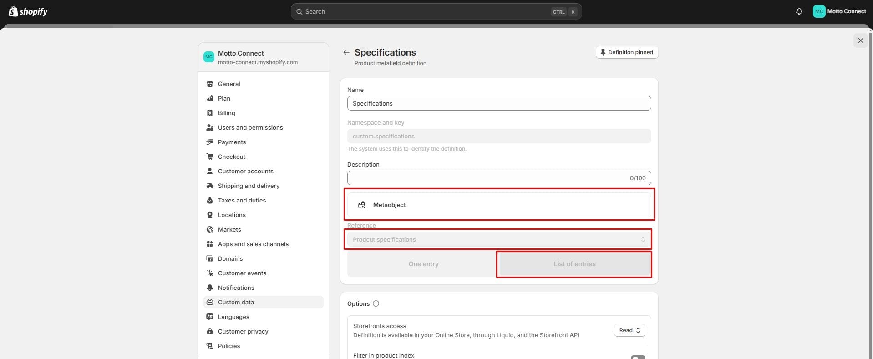Screen dimensions: 873x359
Task: Click the Billing icon in sidebar
Action: point(210,113)
